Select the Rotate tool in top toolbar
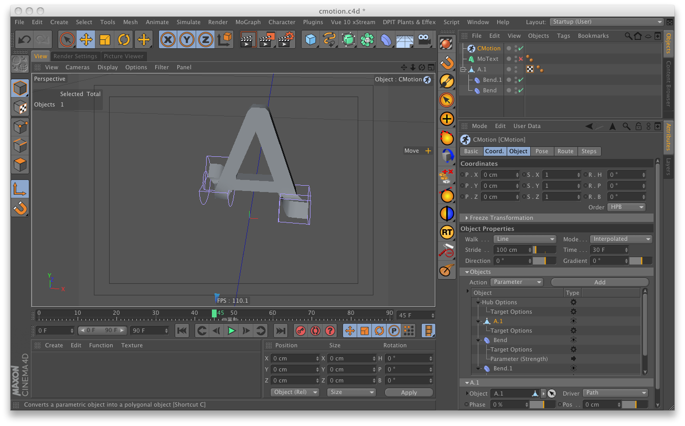The height and width of the screenshot is (426, 685). pyautogui.click(x=124, y=39)
